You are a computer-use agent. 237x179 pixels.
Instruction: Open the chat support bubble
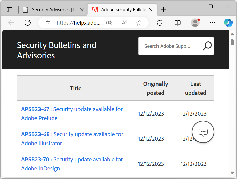203,132
